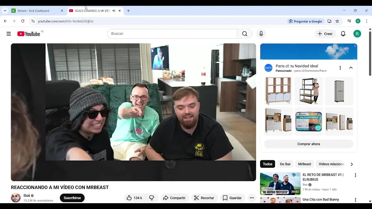Click the black metal rack product image
372x209 pixels.
tap(309, 91)
